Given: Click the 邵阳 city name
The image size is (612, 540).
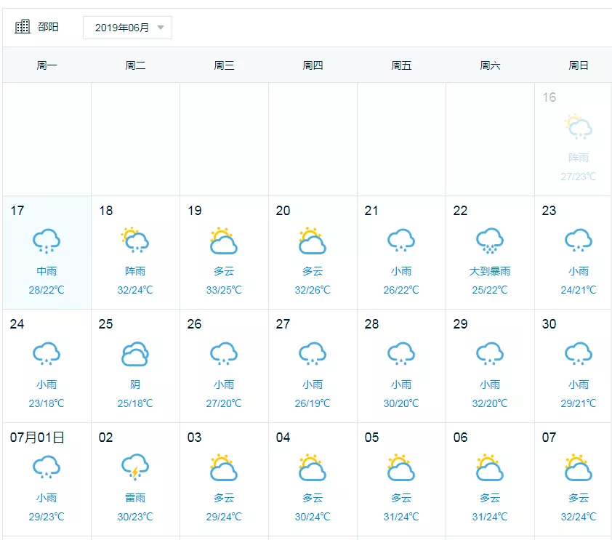Looking at the screenshot, I should pos(49,27).
